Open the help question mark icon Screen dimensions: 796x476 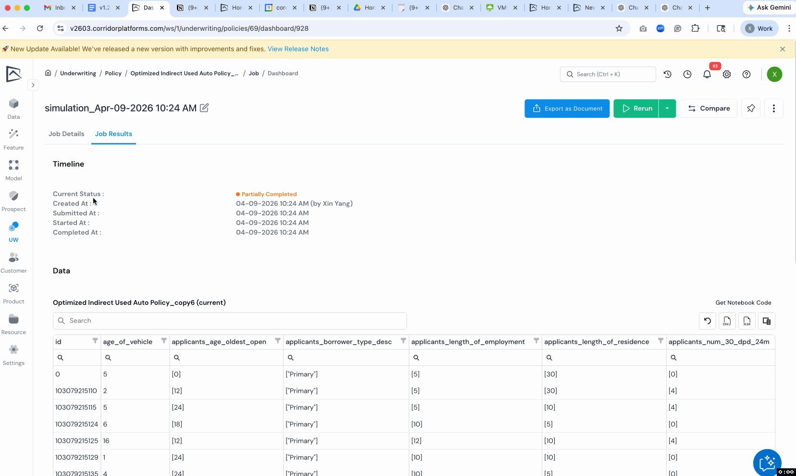point(746,74)
